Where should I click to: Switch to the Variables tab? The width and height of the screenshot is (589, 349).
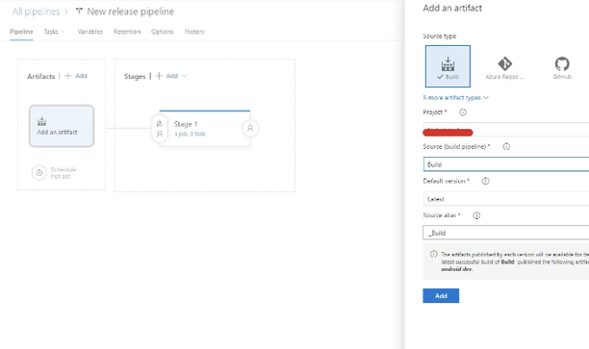click(90, 32)
